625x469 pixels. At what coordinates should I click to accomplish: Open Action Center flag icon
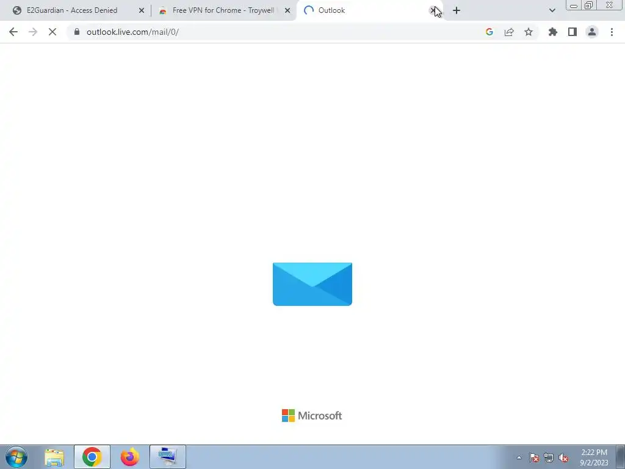(534, 457)
